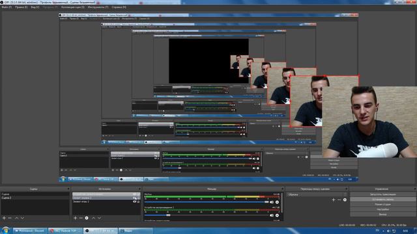
Task: Open Mic/Aux channel settings gear
Action: [x=277, y=202]
